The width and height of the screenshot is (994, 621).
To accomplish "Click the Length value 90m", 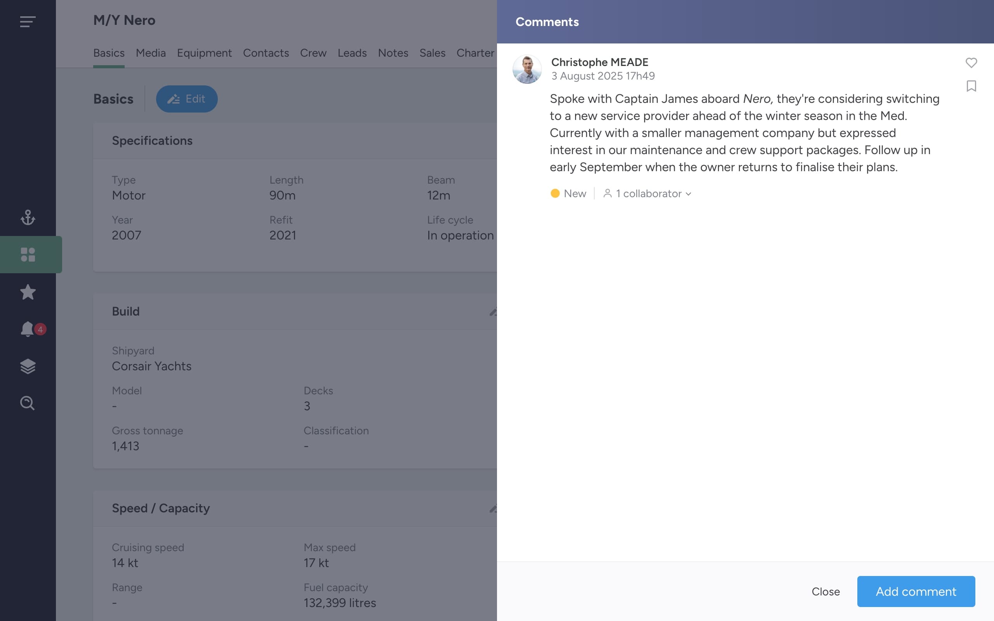I will tap(282, 195).
